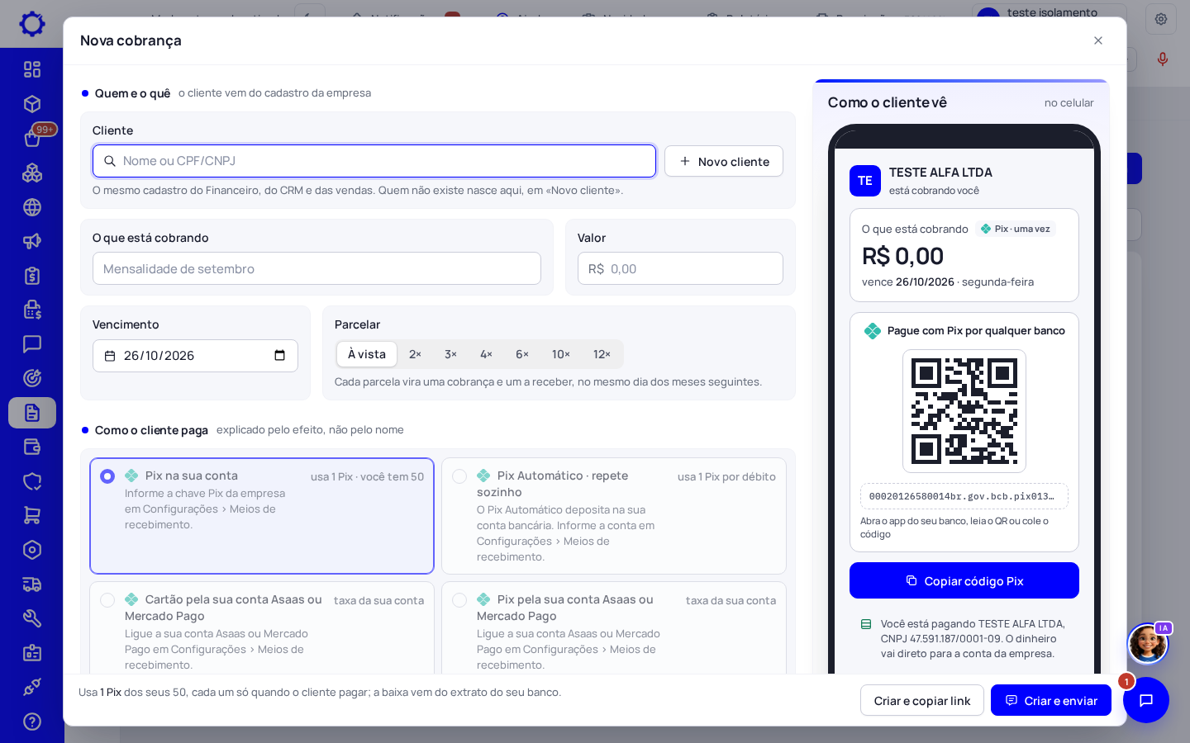Screen dimensions: 1190x743
Task: Select Pix na sua conta payment option
Action: click(262, 516)
